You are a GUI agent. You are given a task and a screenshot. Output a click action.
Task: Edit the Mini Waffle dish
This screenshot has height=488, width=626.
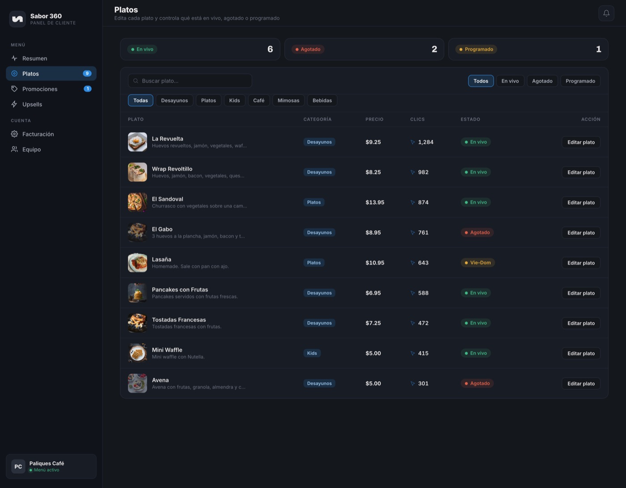(581, 353)
